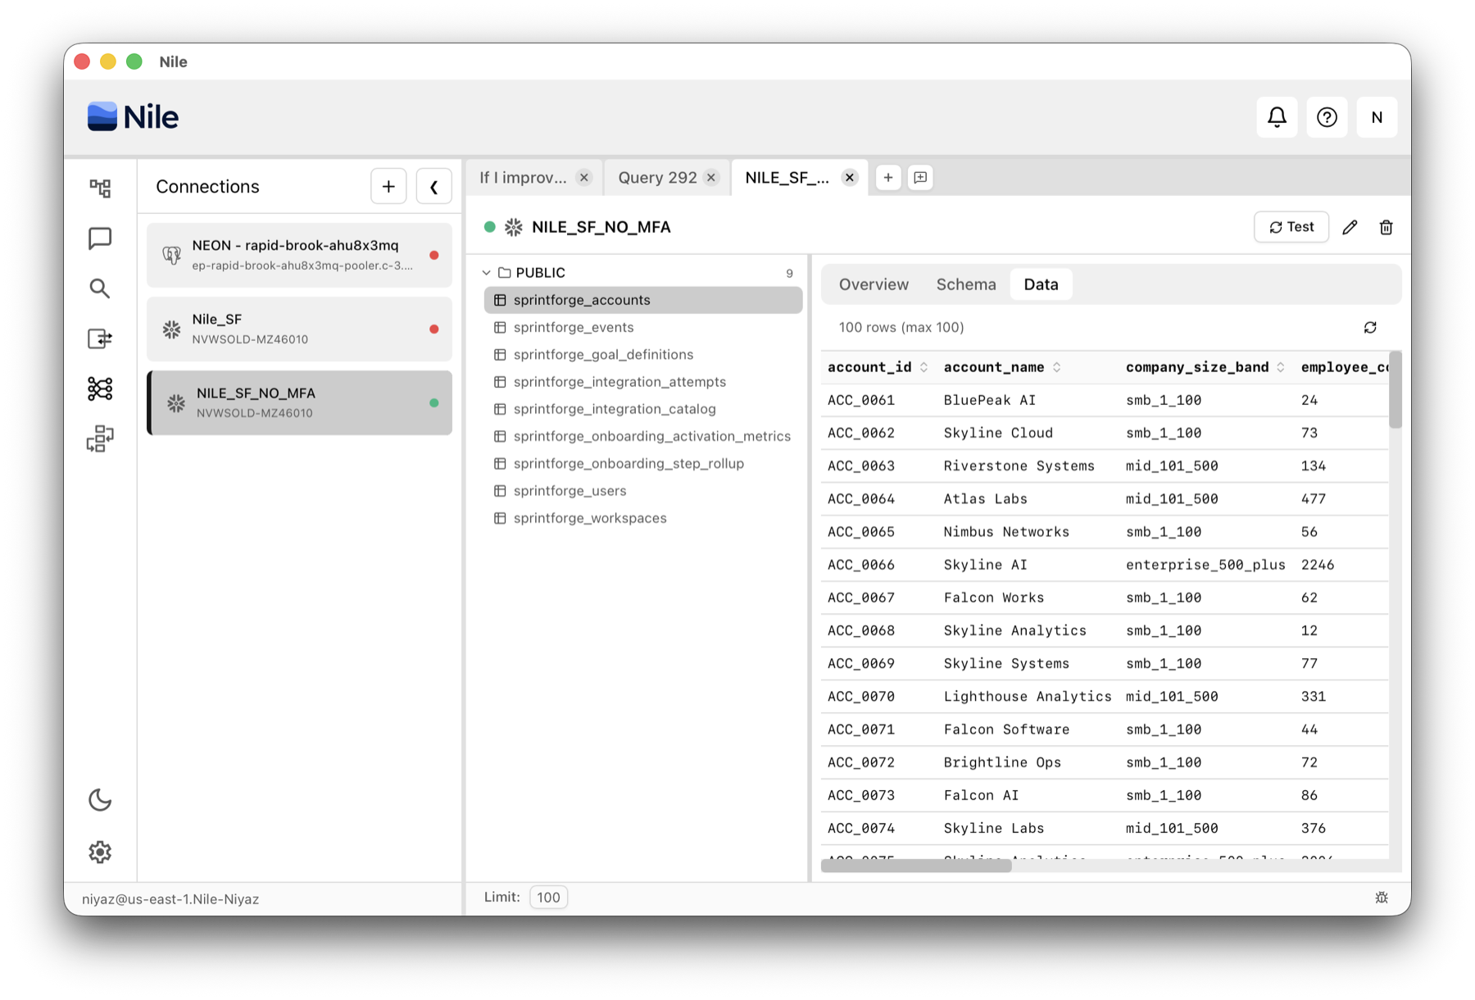Close the NILE_SF_... tab
1475x1000 pixels.
click(x=850, y=178)
